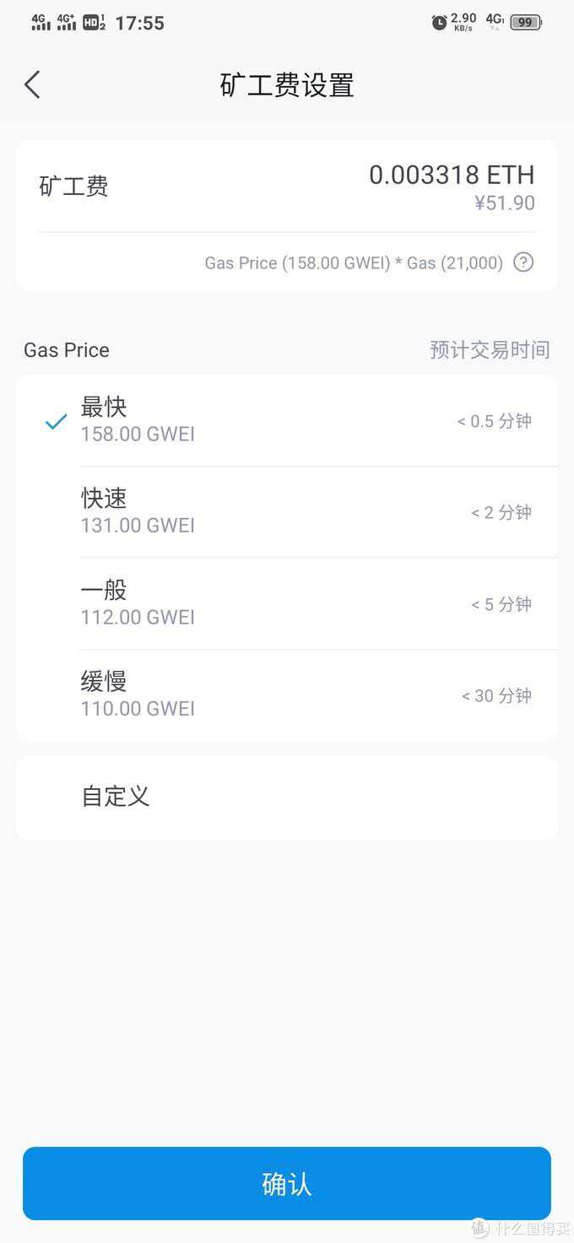Tap the 预计交易时间 column label
This screenshot has height=1243, width=574.
490,349
